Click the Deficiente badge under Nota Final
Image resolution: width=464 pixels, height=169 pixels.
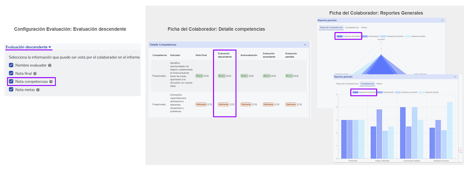[x=201, y=104]
